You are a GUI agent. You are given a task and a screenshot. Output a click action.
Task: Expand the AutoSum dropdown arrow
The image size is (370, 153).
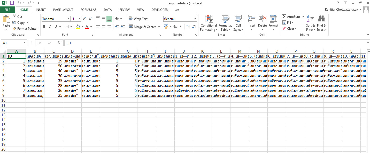[x=303, y=17]
